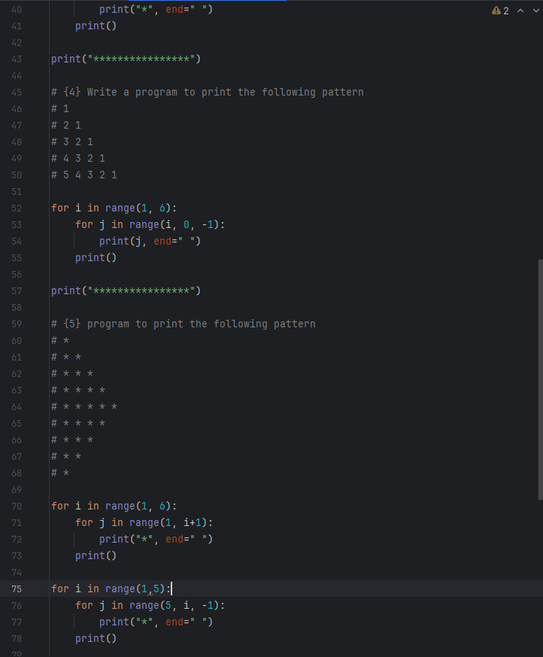Image resolution: width=543 pixels, height=657 pixels.
Task: Click the asterisk string print on line 57
Action: click(x=126, y=290)
